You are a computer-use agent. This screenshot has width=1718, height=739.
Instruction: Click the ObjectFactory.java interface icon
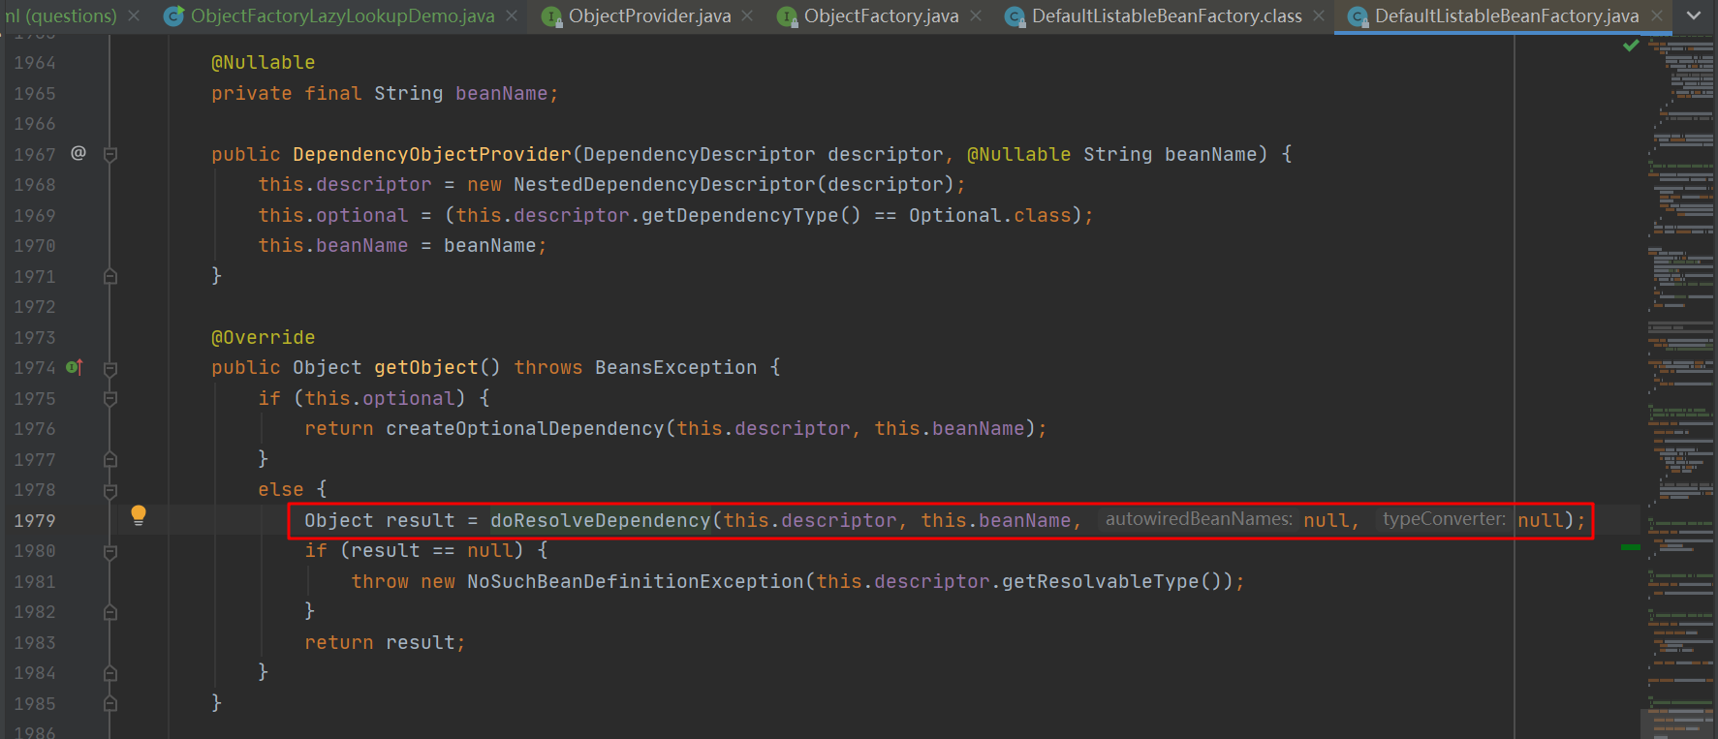tap(787, 16)
